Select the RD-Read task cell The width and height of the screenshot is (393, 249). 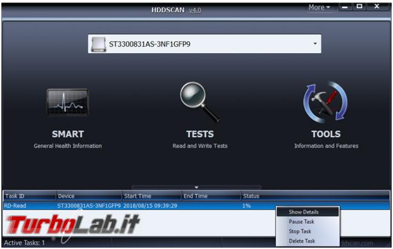click(x=15, y=205)
